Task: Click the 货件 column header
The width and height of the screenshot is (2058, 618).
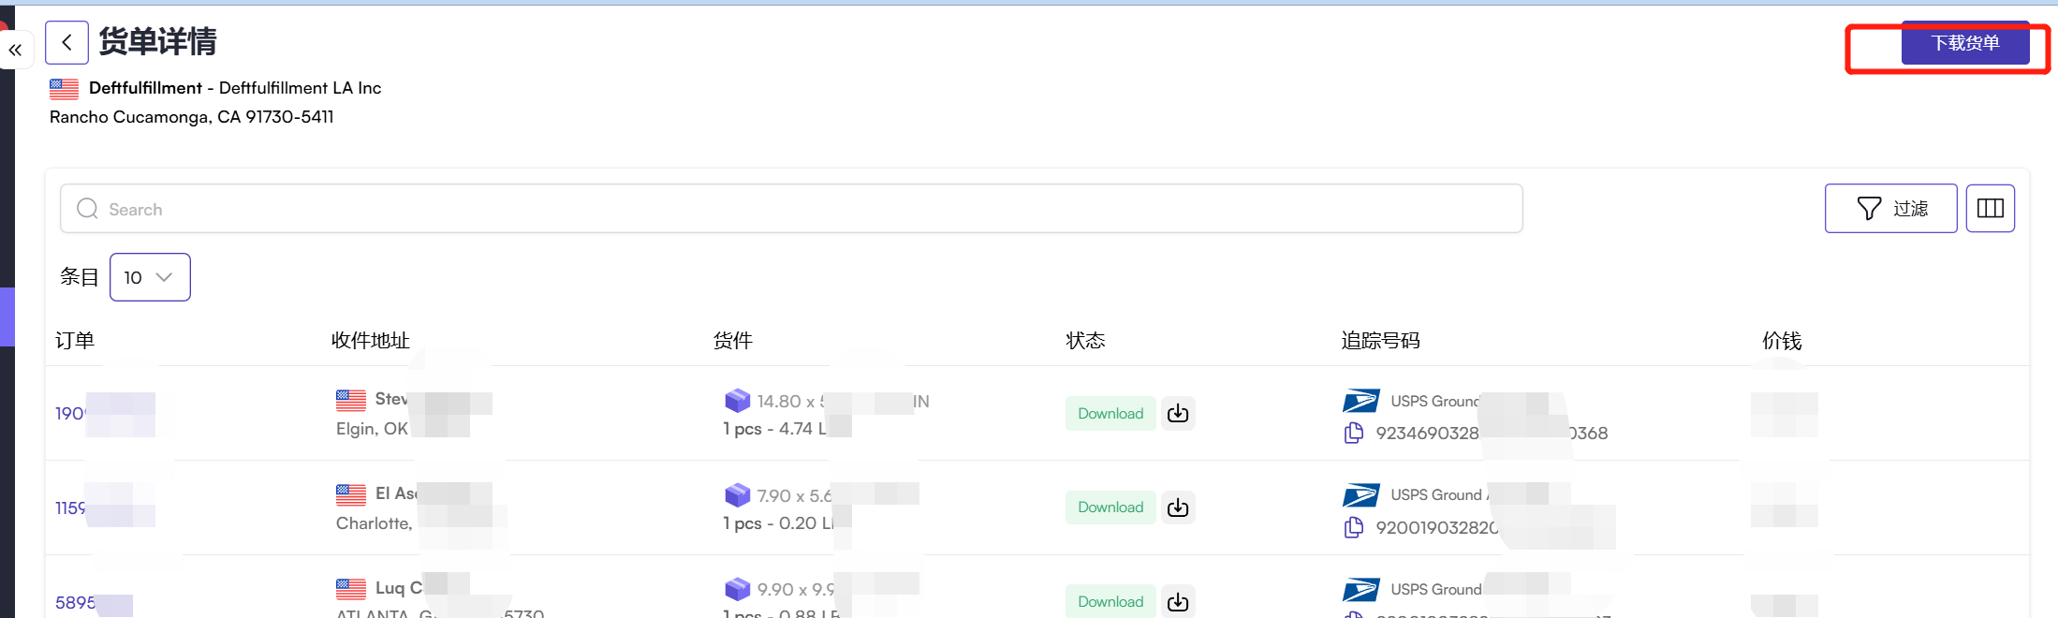Action: coord(733,340)
